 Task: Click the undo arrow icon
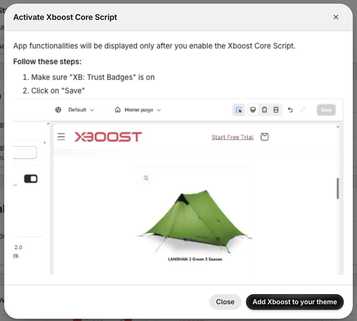tap(290, 110)
